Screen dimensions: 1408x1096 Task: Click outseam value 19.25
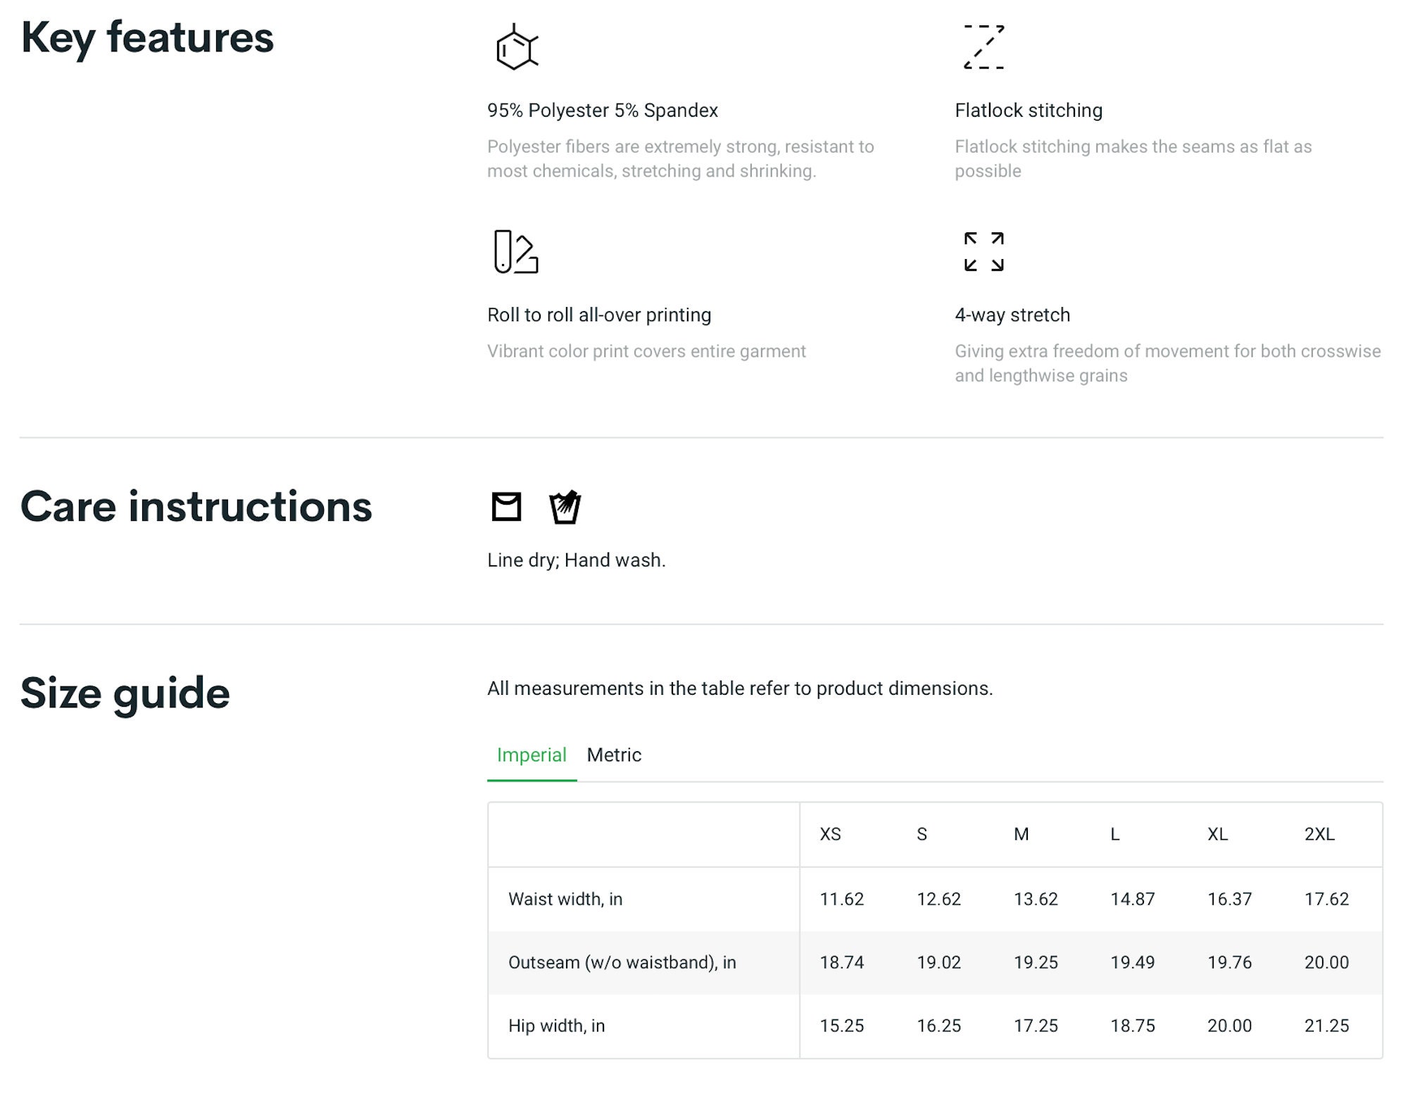(1036, 962)
